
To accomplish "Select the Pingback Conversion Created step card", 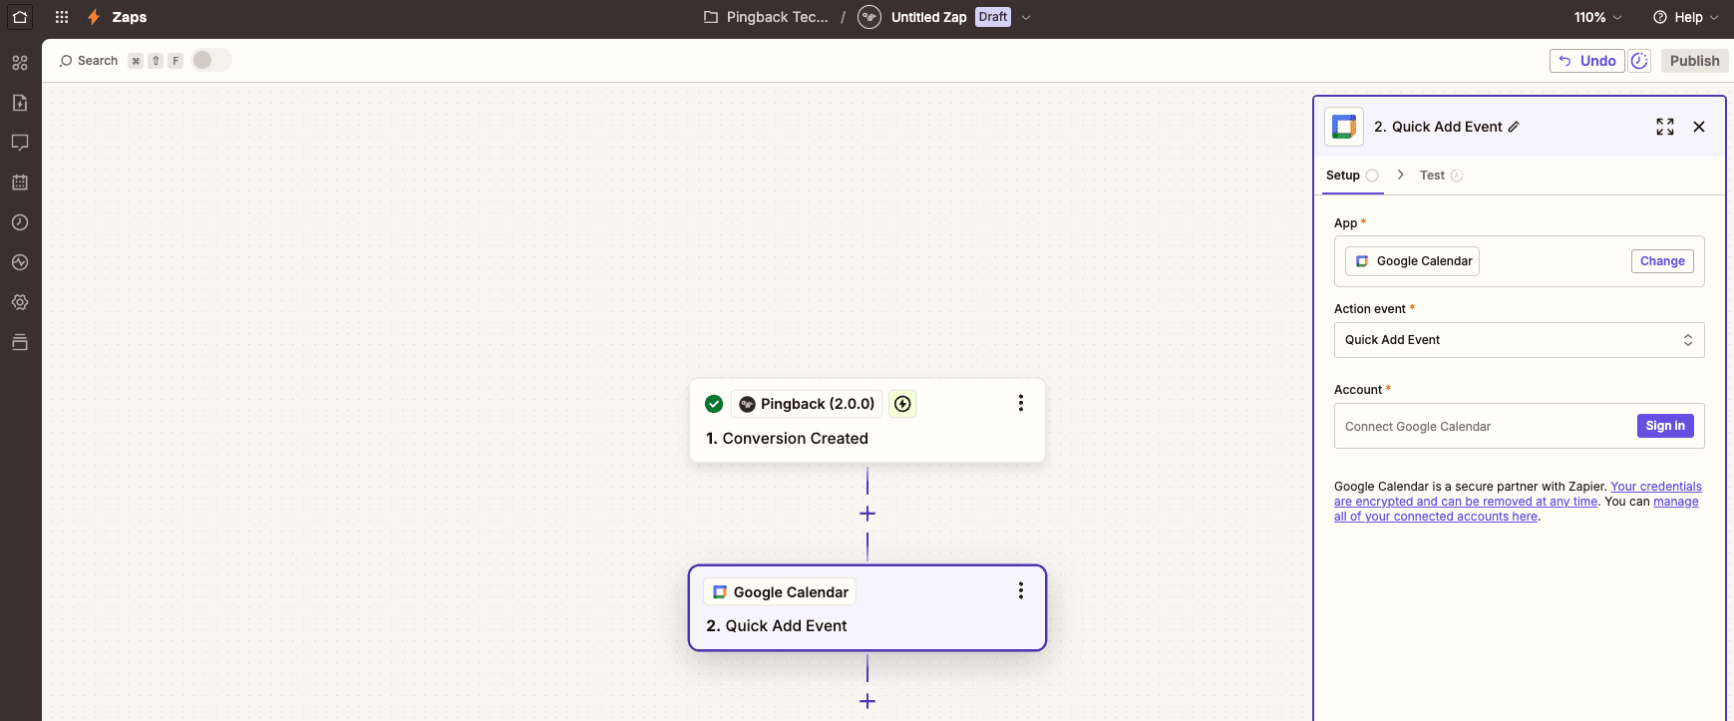I will point(867,420).
